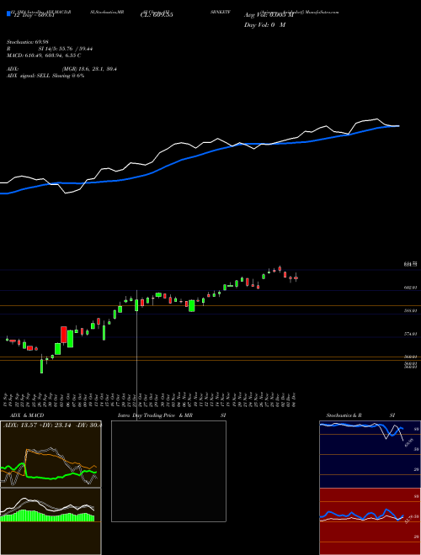Click the 'CL: 609.55' closing price text
The image size is (421, 555).
coord(157,15)
